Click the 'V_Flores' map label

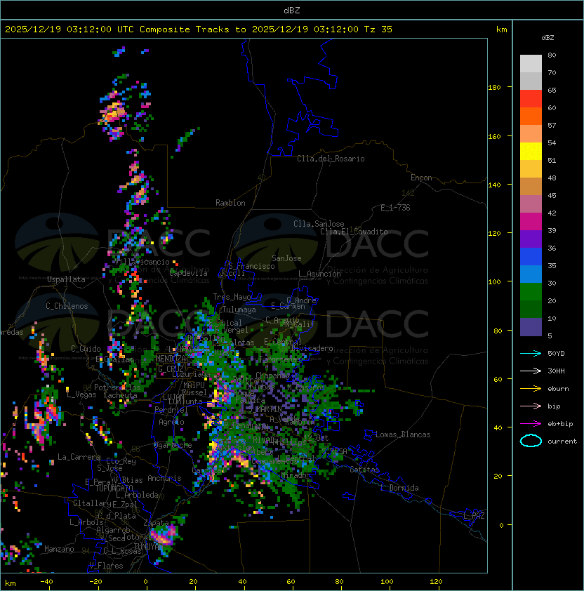point(106,566)
